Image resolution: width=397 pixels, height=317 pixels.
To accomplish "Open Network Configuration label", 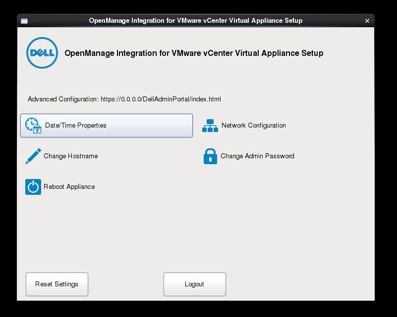I will pos(254,125).
